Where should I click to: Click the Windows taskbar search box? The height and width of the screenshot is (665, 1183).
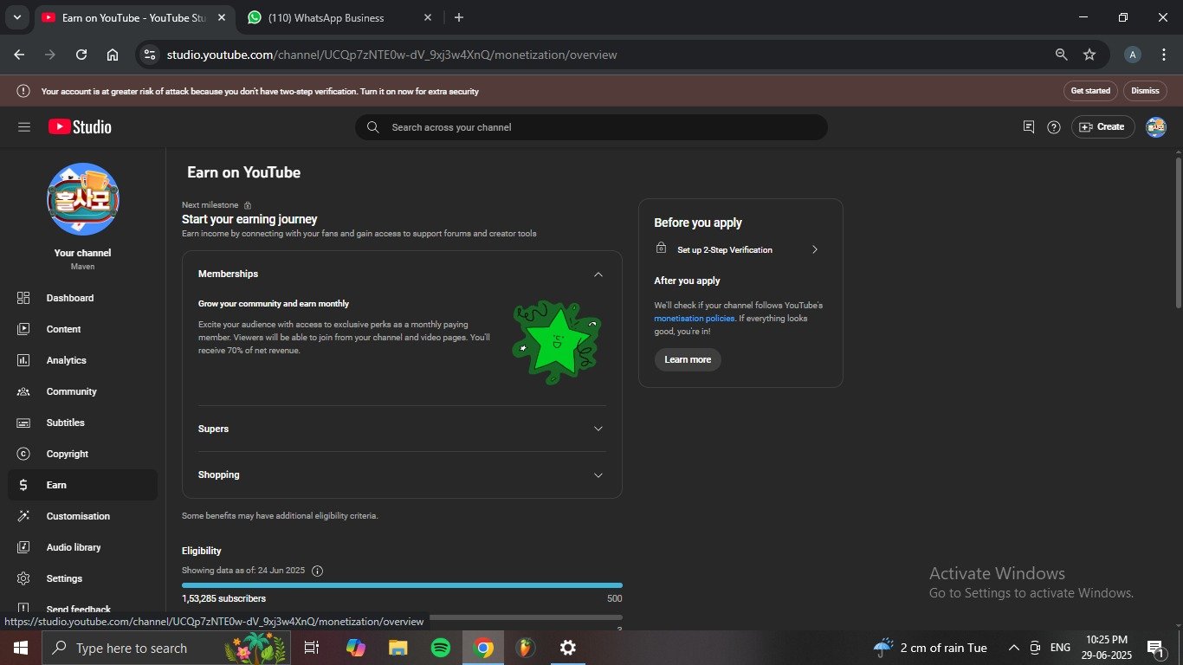coord(167,648)
